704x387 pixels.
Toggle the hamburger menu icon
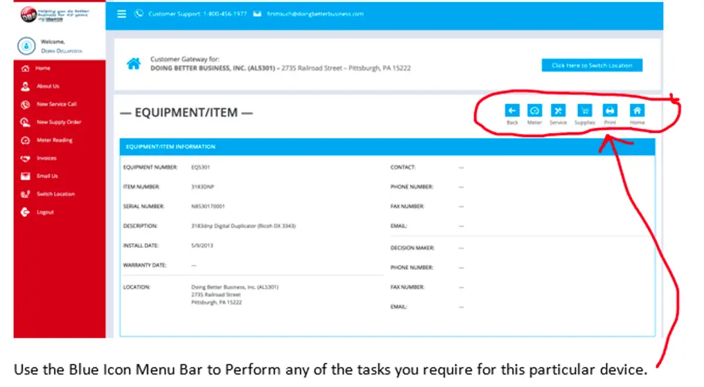point(122,14)
